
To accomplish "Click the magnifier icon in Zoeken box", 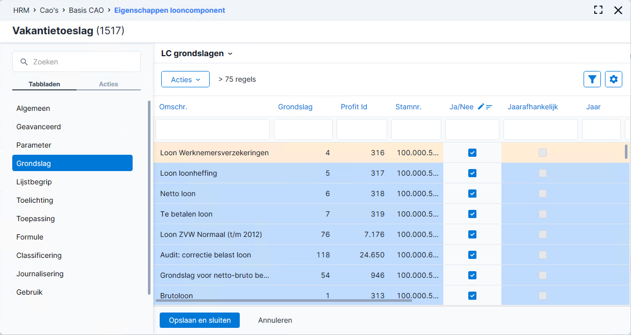I will click(x=23, y=62).
